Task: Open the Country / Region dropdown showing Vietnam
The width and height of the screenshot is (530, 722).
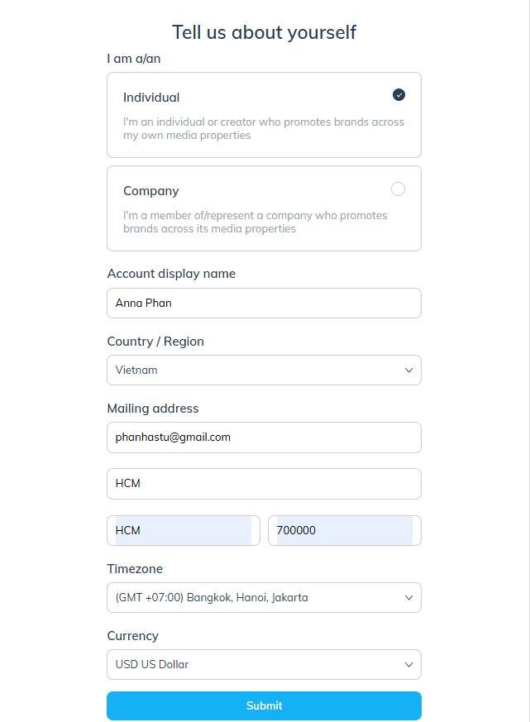Action: pos(264,371)
